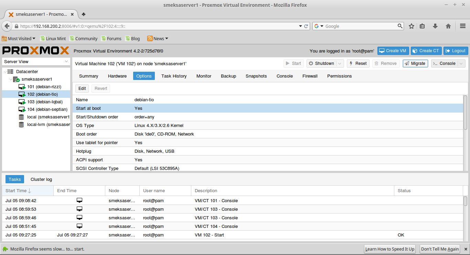This screenshot has height=255, width=470.
Task: Open the Shutdown dropdown arrow
Action: [x=340, y=63]
